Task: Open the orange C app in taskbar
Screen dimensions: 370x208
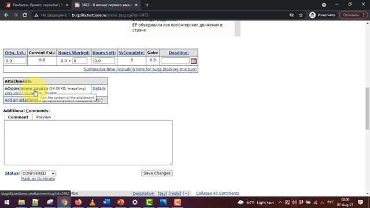Action: (177, 202)
